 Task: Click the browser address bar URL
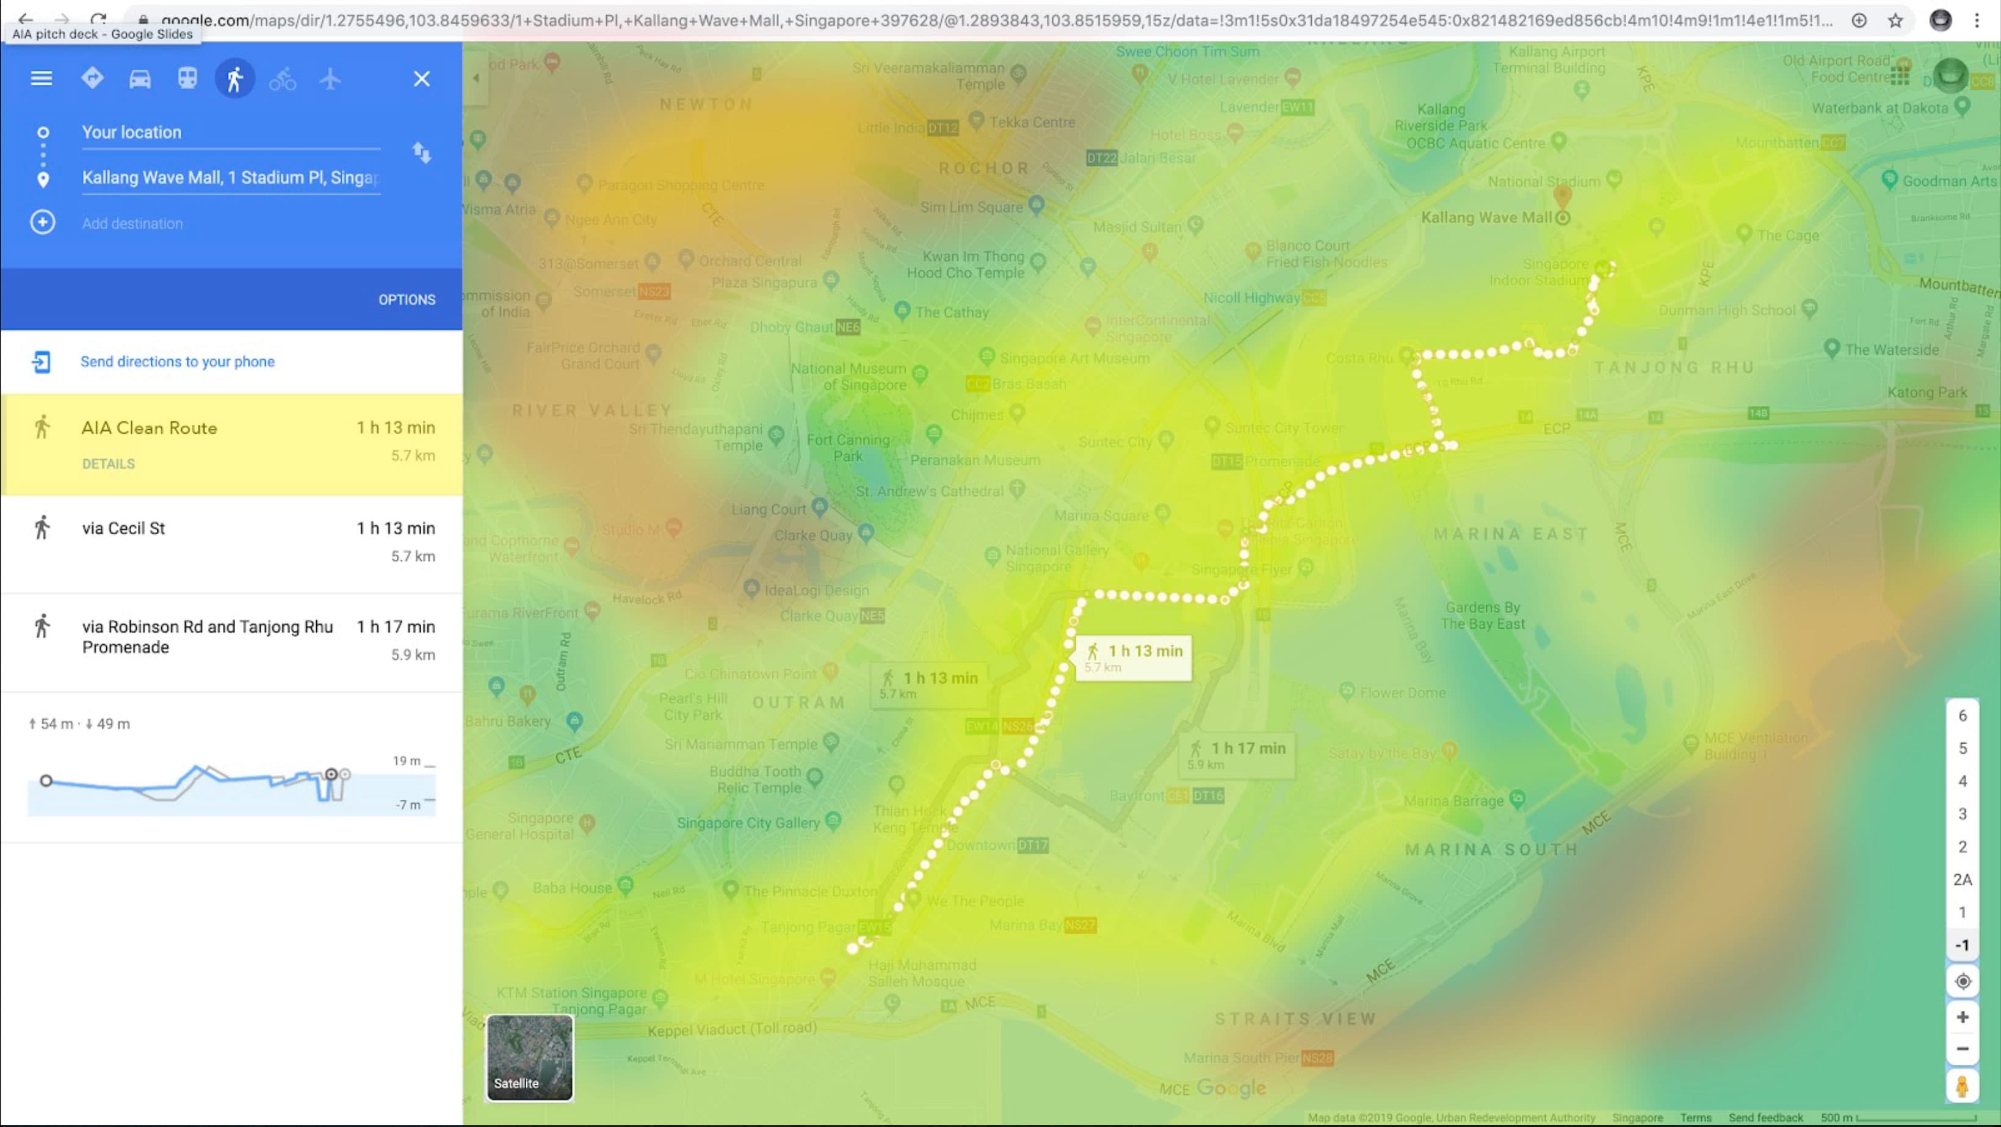[x=997, y=20]
